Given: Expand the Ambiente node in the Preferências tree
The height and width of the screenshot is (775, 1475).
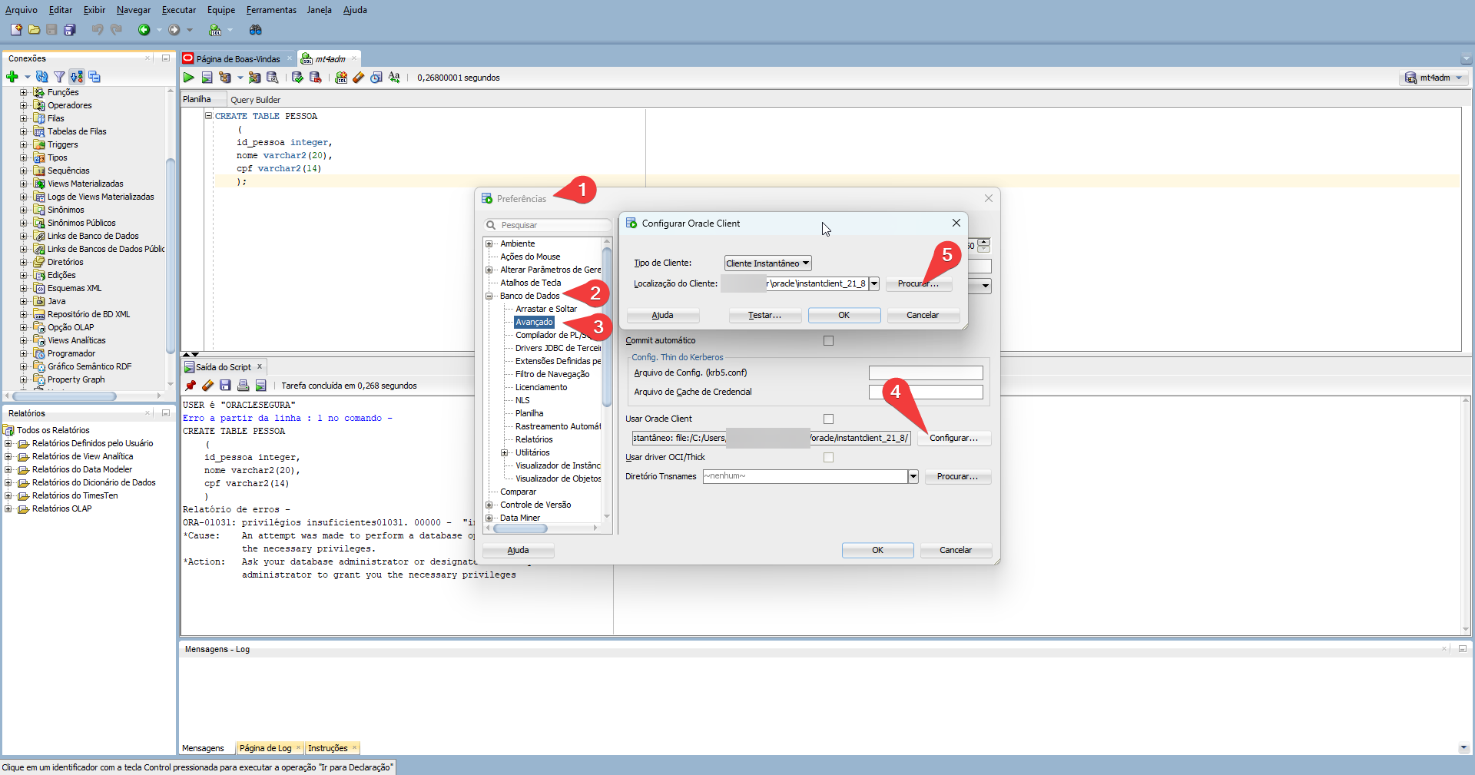Looking at the screenshot, I should click(489, 244).
